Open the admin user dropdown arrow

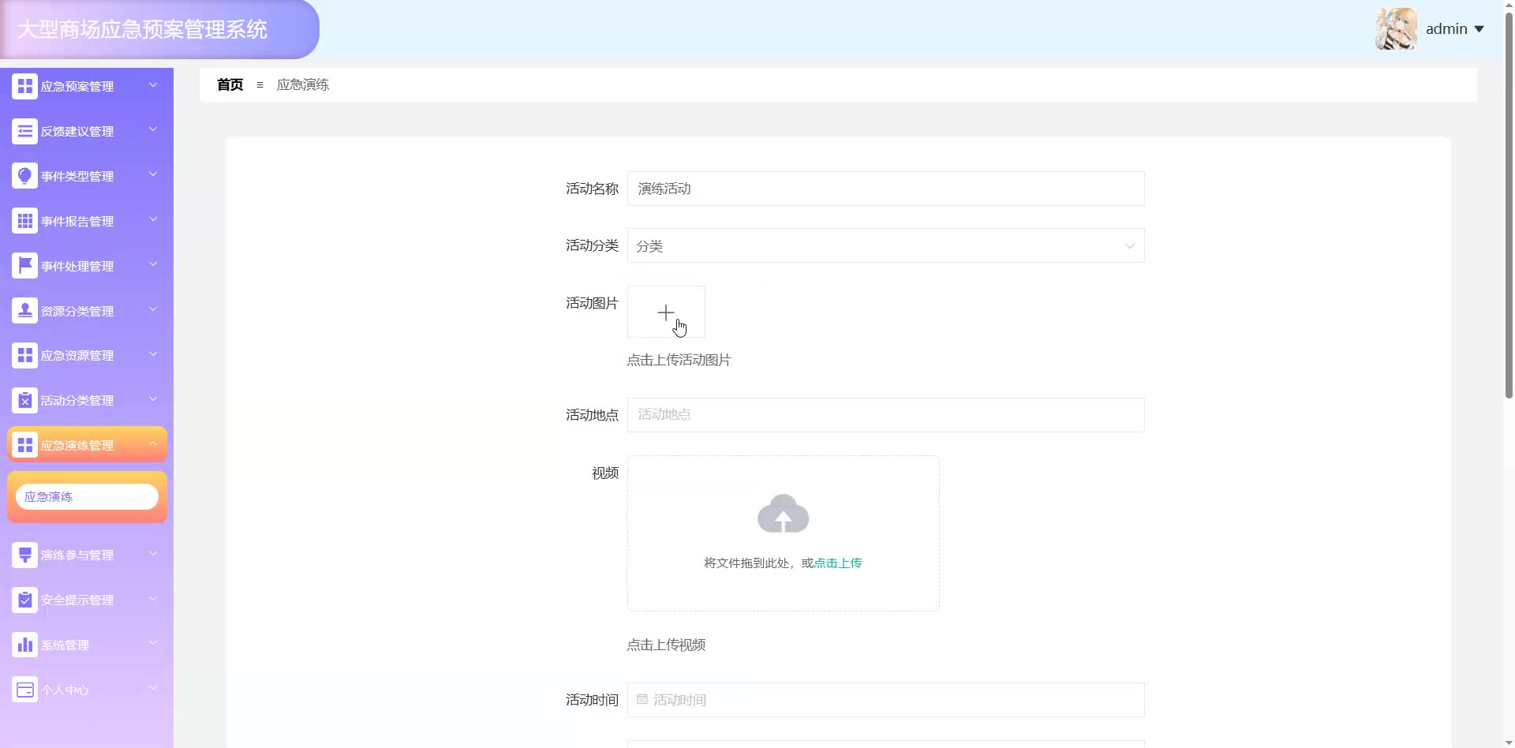[1479, 29]
